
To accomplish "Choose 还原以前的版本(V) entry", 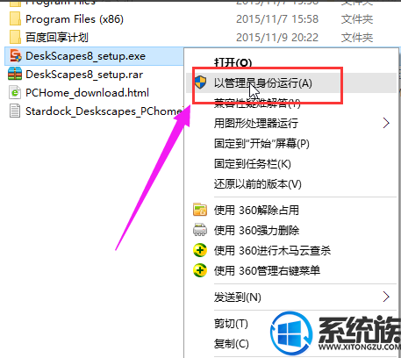I will tap(257, 184).
